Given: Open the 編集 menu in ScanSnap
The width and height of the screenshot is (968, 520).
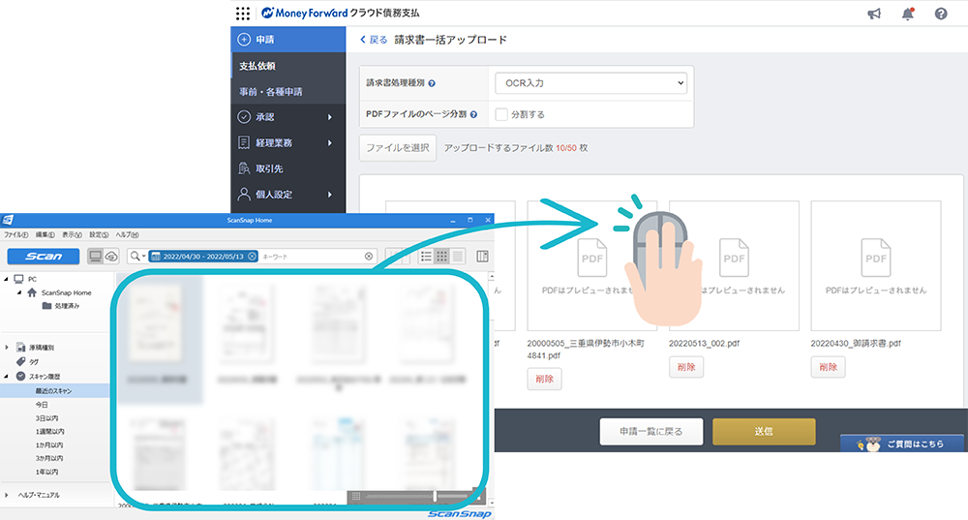Looking at the screenshot, I should click(45, 235).
